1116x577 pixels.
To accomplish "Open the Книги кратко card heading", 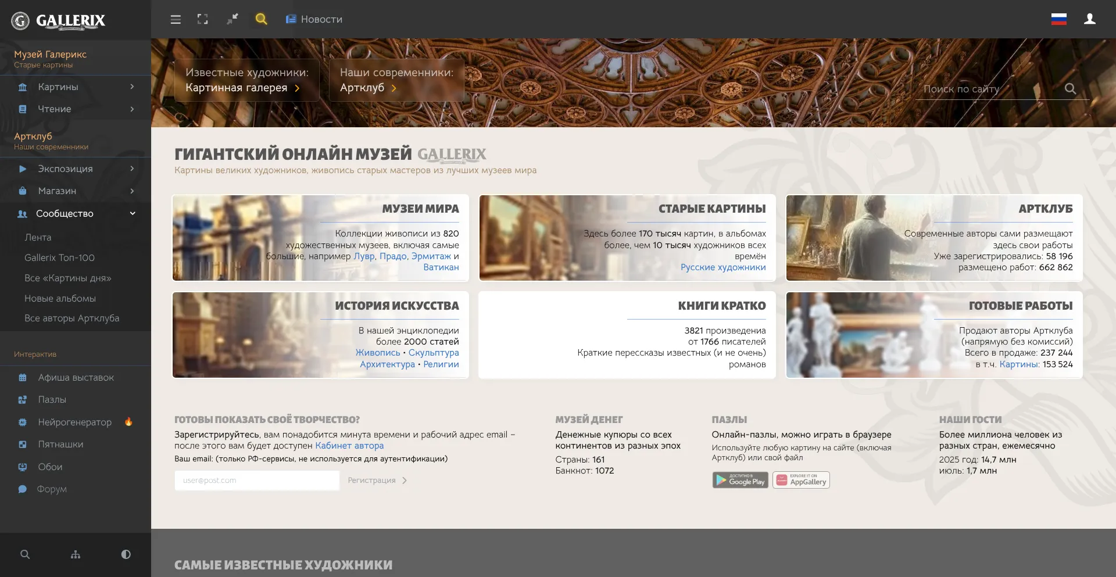I will pos(721,306).
